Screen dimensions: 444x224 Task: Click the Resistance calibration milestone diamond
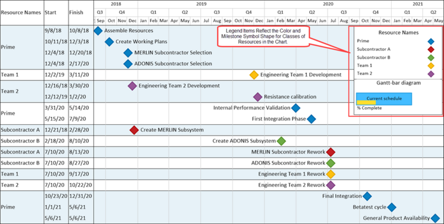[x=258, y=96]
